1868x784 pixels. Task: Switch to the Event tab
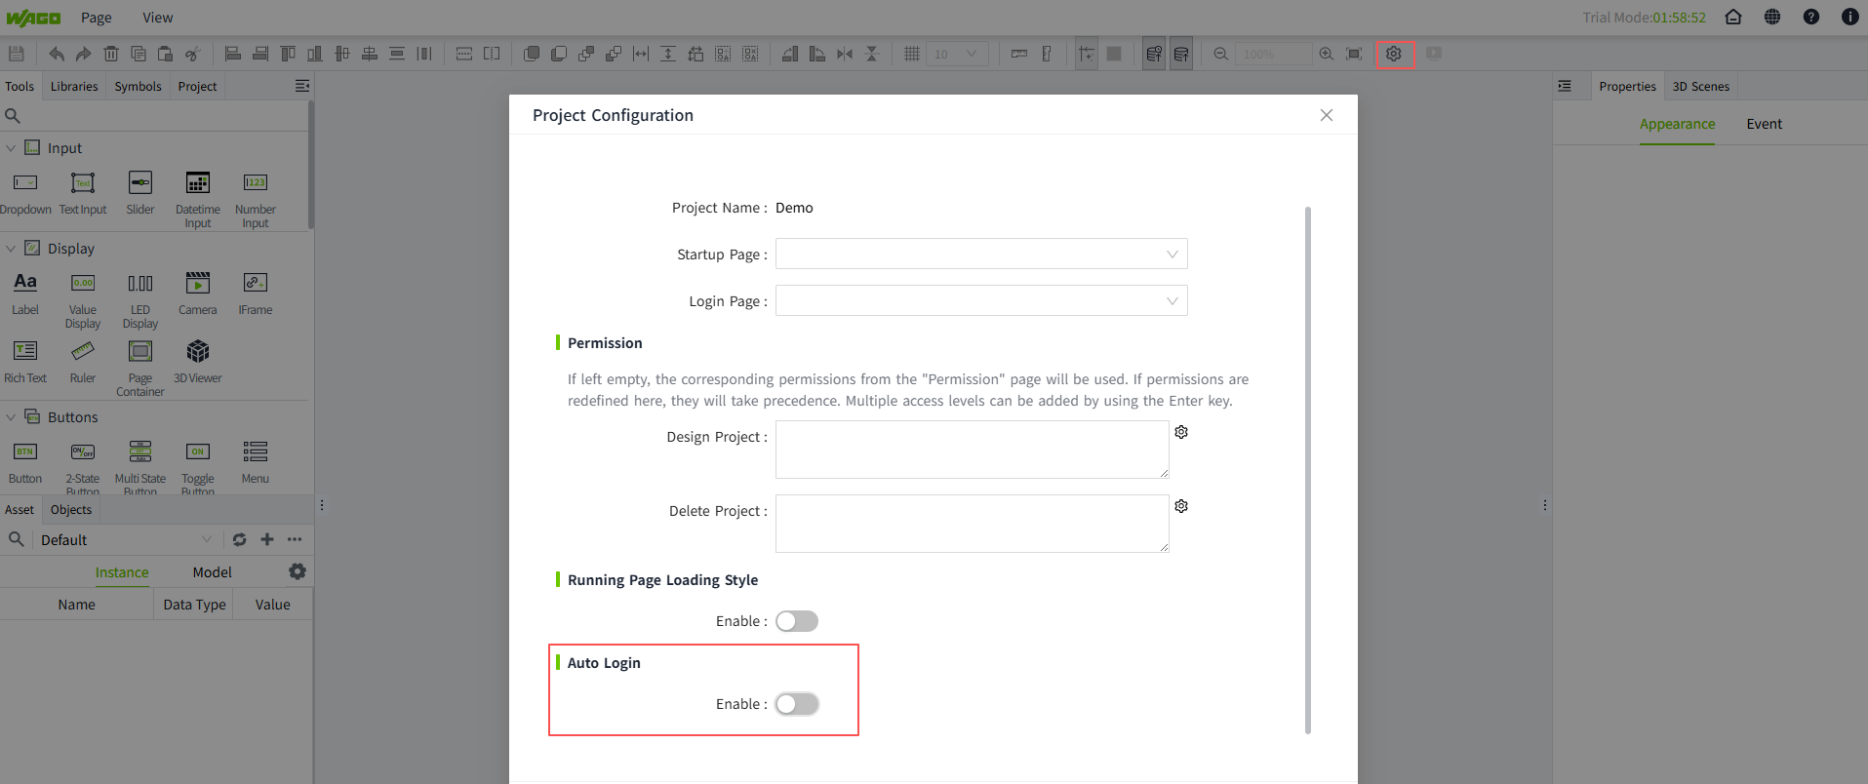(1764, 124)
